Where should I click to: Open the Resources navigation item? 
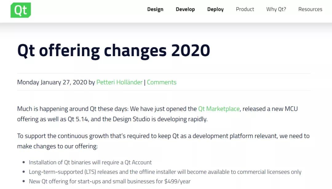tap(310, 9)
